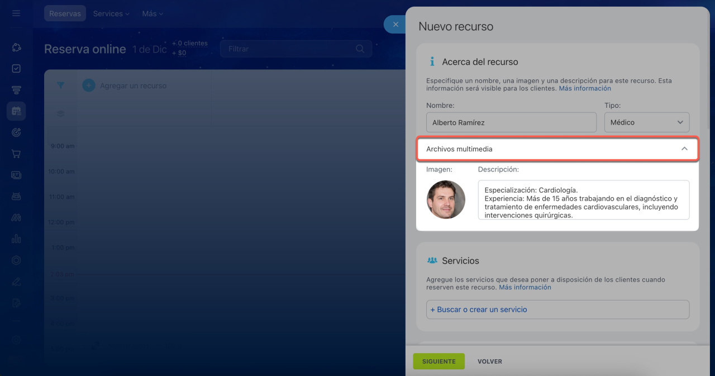The height and width of the screenshot is (376, 715).
Task: Expand the Services menu dropdown
Action: click(111, 13)
